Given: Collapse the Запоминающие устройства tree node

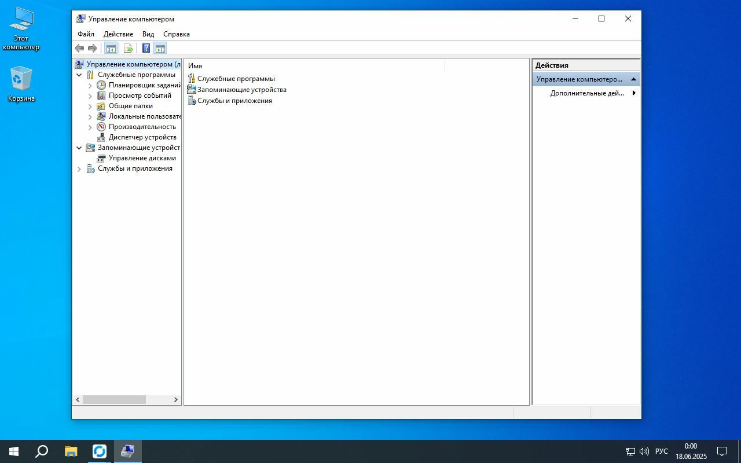Looking at the screenshot, I should pos(79,148).
